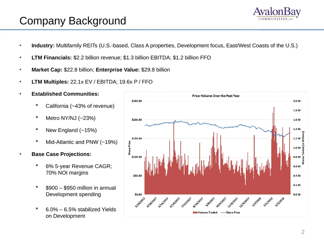Click the Metro NY/NJ sub-bullet
The image size is (324, 243).
[x=71, y=118]
